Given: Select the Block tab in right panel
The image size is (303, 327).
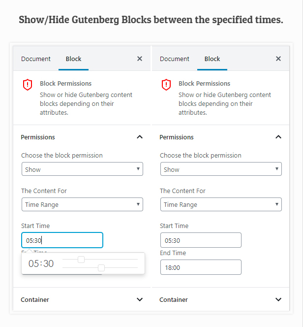Looking at the screenshot, I should point(212,59).
